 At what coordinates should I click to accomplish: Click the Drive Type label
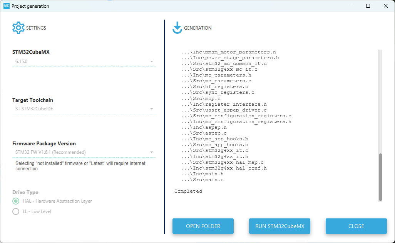point(25,192)
